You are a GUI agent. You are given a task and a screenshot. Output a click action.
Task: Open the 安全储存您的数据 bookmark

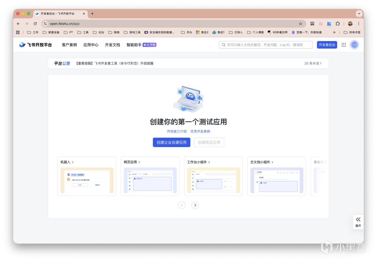coord(159,32)
